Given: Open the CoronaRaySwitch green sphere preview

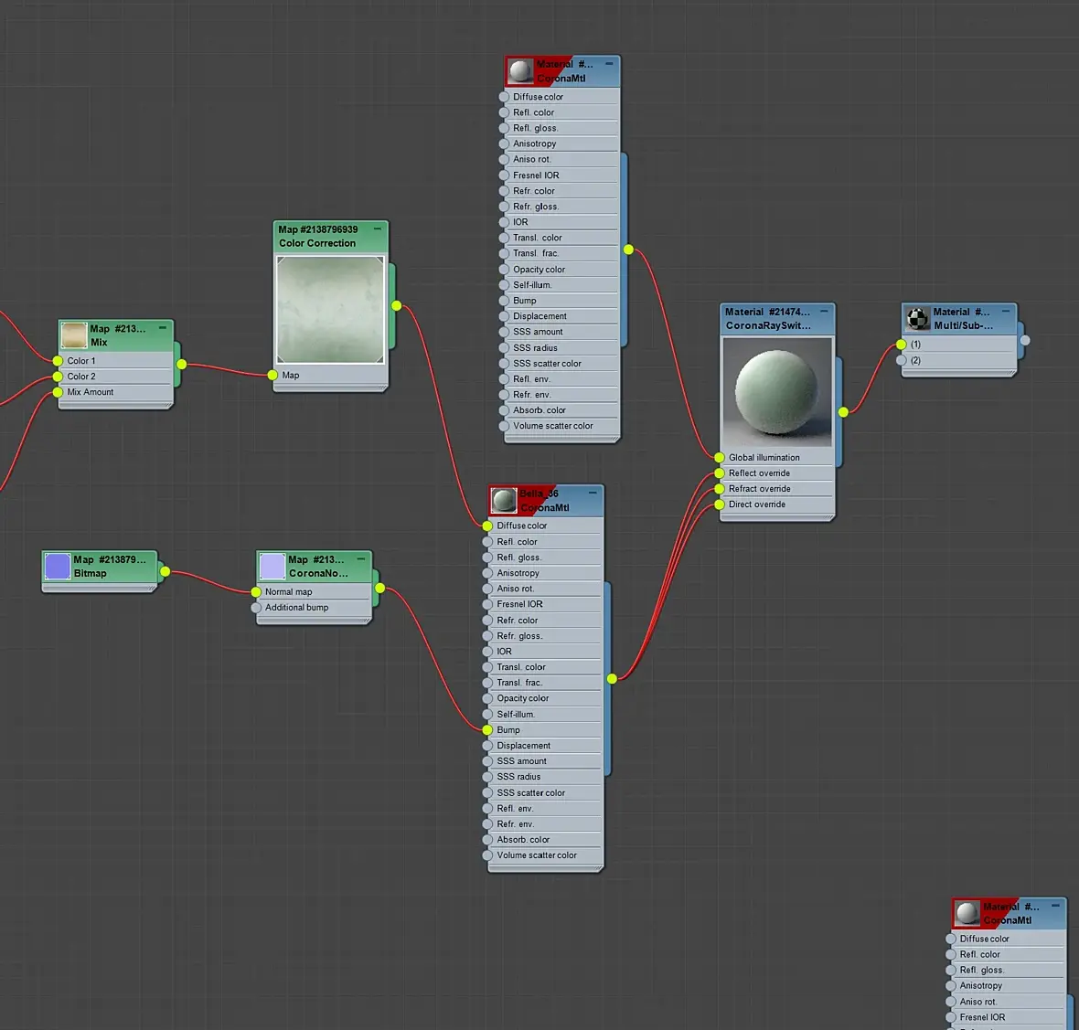Looking at the screenshot, I should pos(777,392).
